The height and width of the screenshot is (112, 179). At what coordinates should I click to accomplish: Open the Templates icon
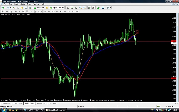tap(108, 8)
